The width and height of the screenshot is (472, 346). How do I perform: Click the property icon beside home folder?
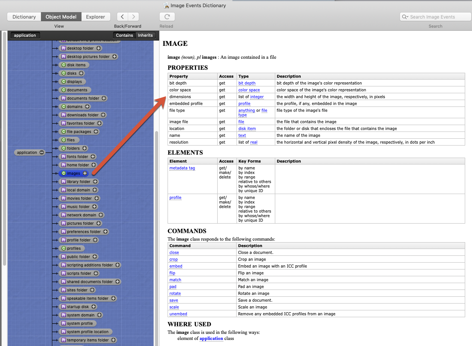64,165
